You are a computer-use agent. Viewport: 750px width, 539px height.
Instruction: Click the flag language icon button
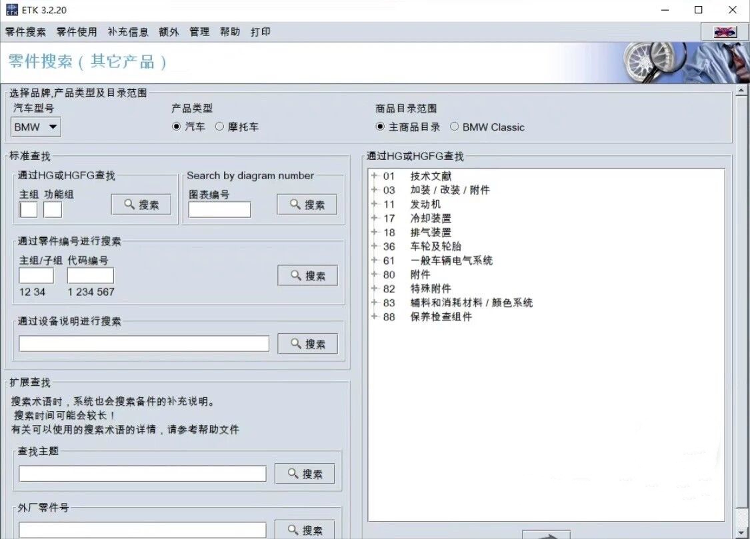(x=725, y=32)
